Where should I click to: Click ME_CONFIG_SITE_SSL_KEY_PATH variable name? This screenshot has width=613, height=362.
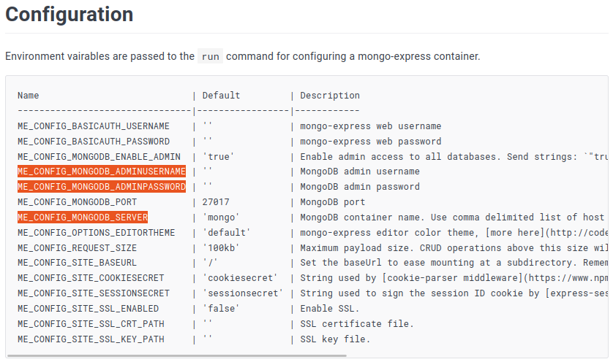click(91, 339)
